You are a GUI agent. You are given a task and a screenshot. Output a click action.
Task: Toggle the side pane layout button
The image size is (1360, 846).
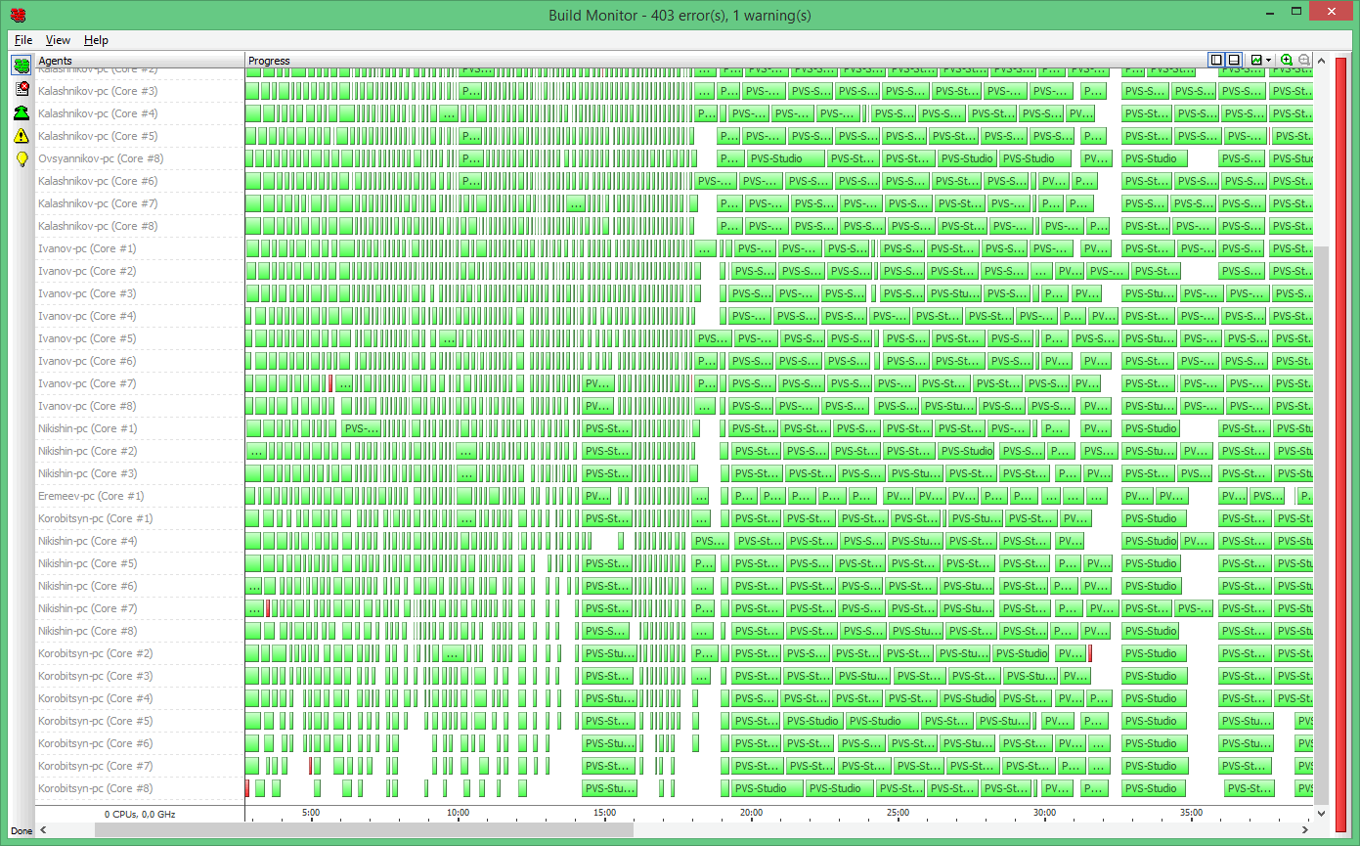(x=1217, y=60)
